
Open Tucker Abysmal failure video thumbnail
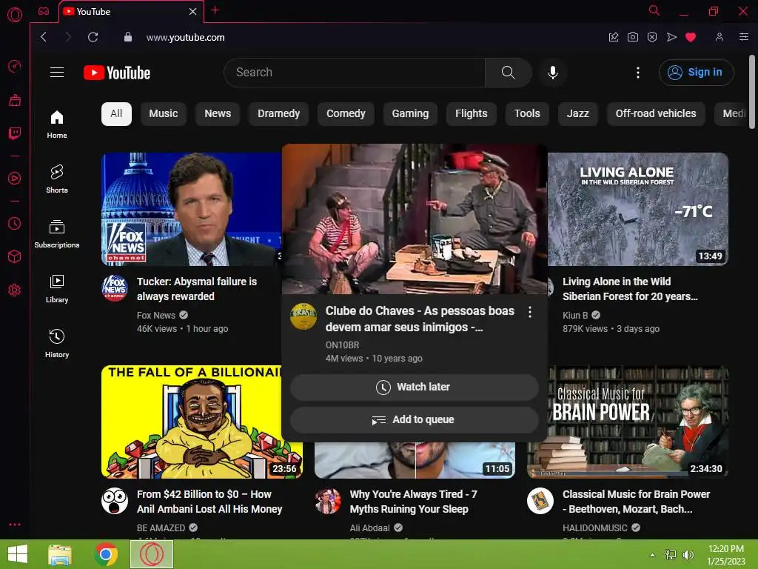click(192, 209)
